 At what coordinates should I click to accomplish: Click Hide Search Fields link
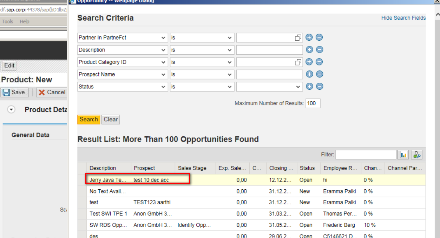point(403,18)
